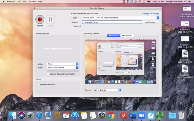Open the App Store dock icon
Screen dimensions: 194x121
pos(75,115)
